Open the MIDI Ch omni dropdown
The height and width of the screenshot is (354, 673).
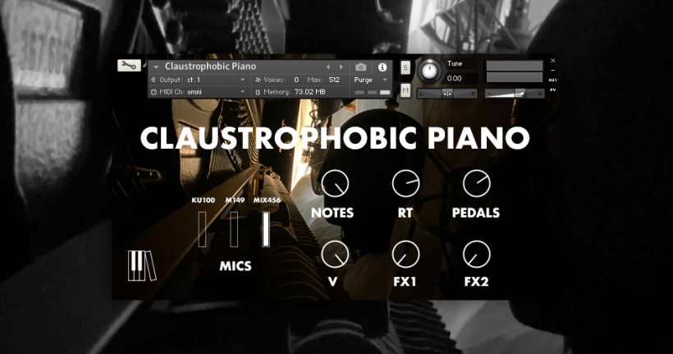(199, 92)
